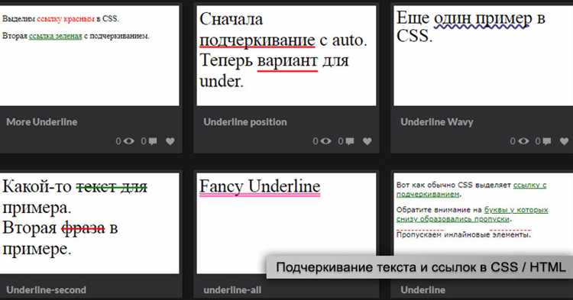
Task: Click underlined word 'подчеркивание' in second preview
Action: click(x=257, y=40)
